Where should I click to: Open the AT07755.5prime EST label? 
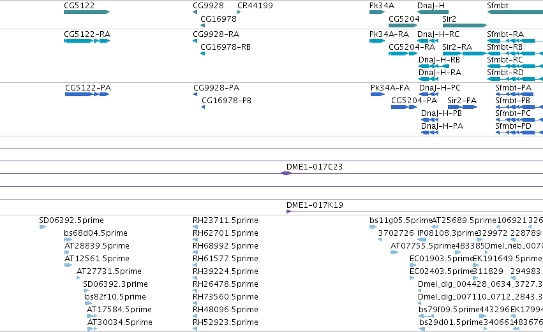[422, 246]
